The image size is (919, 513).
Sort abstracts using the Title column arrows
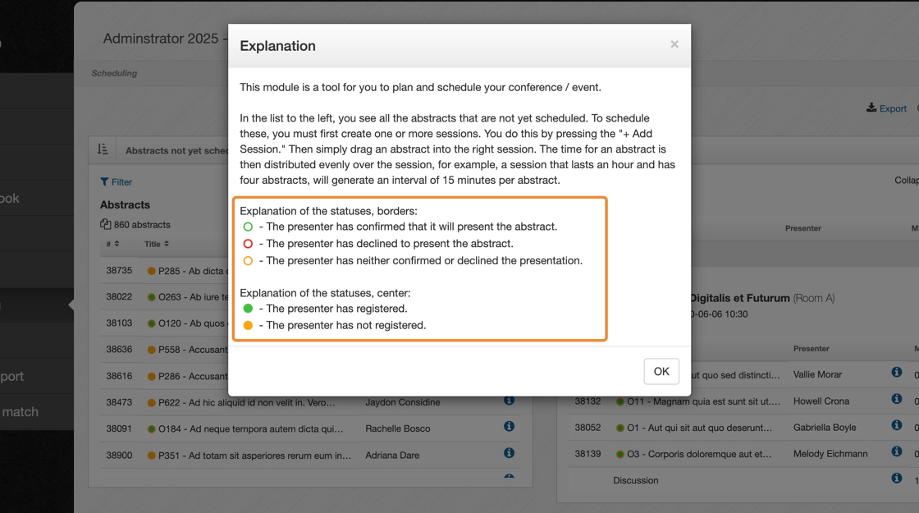pos(167,244)
